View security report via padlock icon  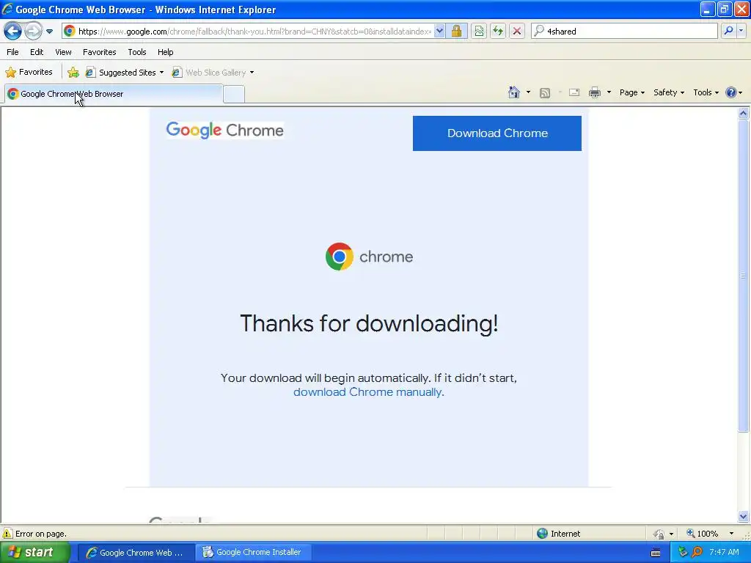pyautogui.click(x=456, y=31)
